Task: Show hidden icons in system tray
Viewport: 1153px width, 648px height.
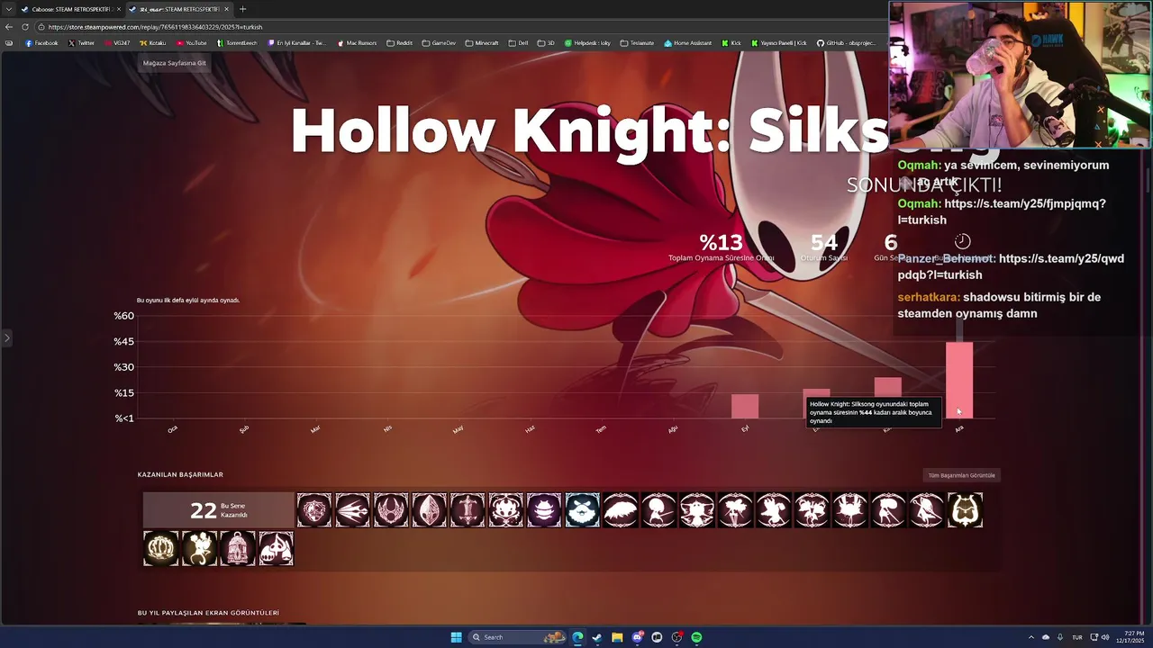Action: pos(1031,637)
